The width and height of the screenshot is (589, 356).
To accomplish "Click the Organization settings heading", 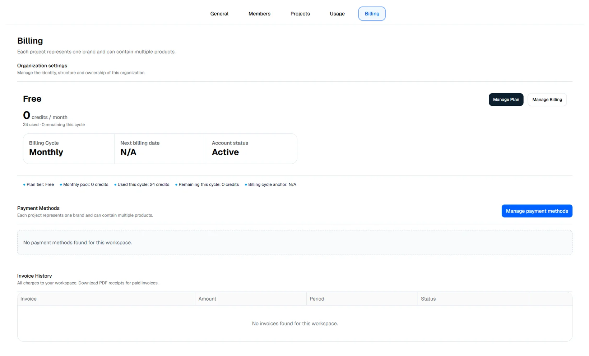I will [42, 65].
